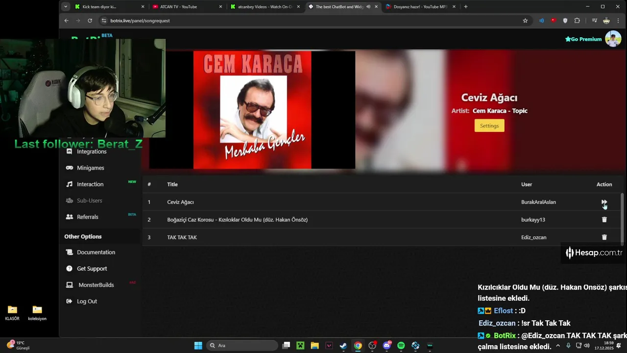
Task: Open the Windows Start menu
Action: tap(198, 346)
